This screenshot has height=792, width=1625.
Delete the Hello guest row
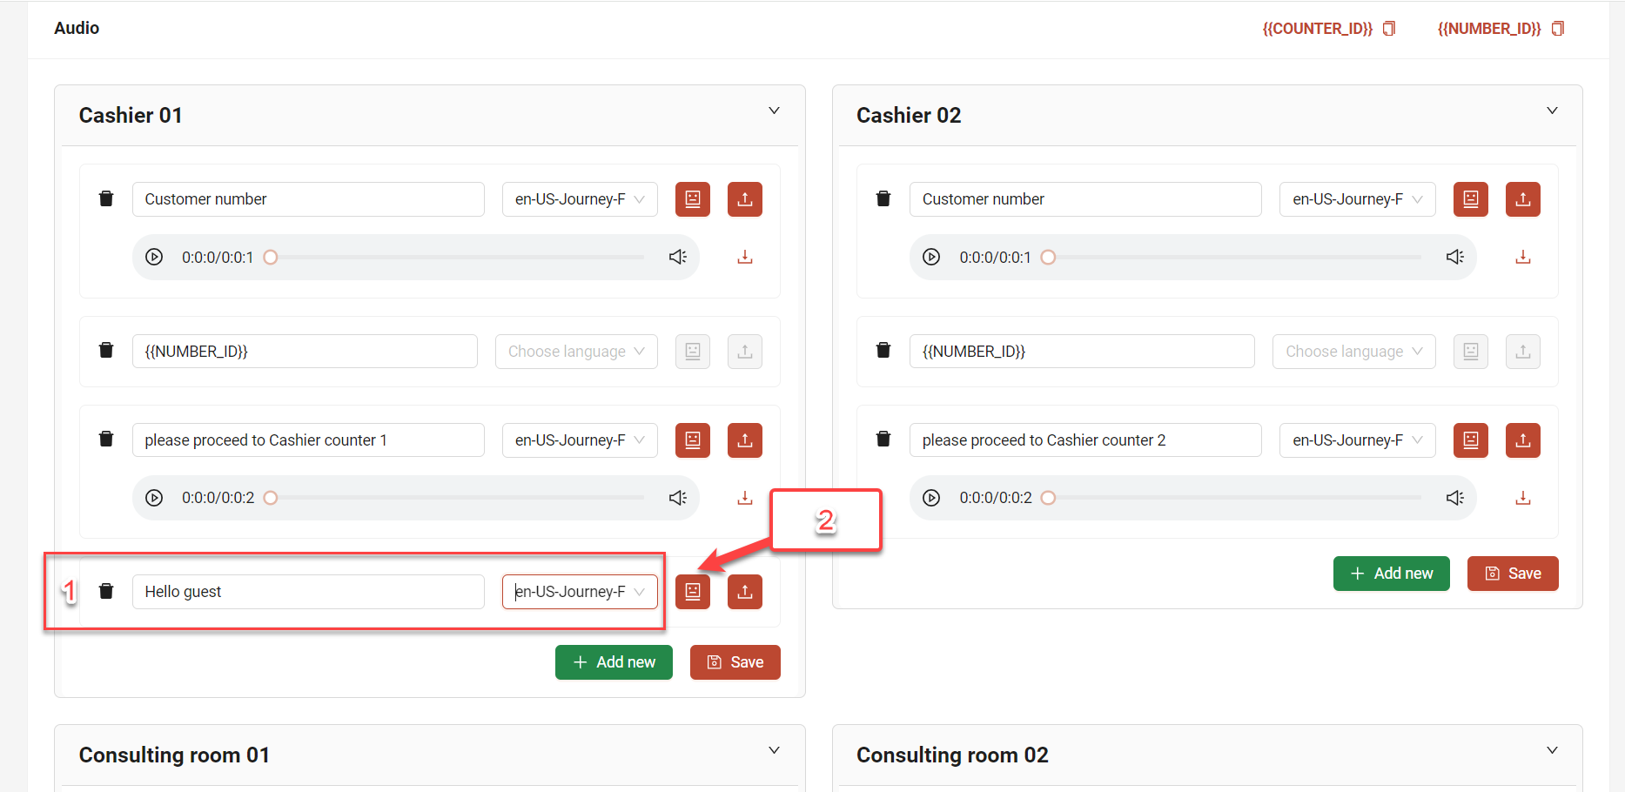click(x=106, y=591)
